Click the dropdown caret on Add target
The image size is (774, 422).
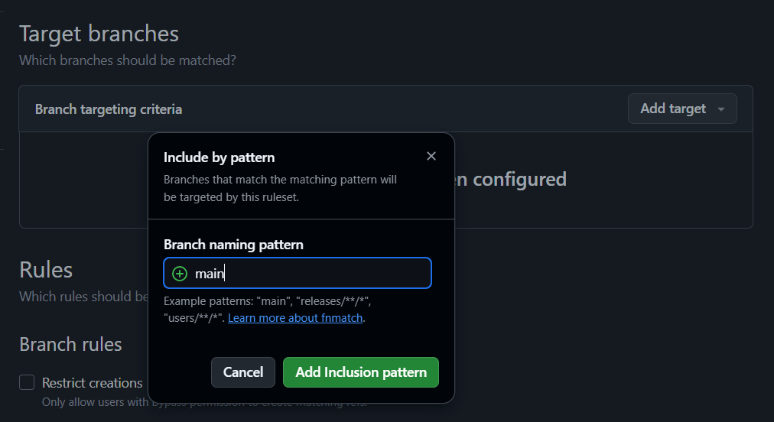point(720,109)
